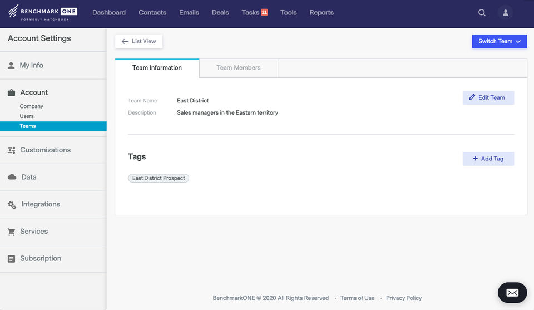Open the Company sub-item
534x310 pixels.
click(31, 106)
